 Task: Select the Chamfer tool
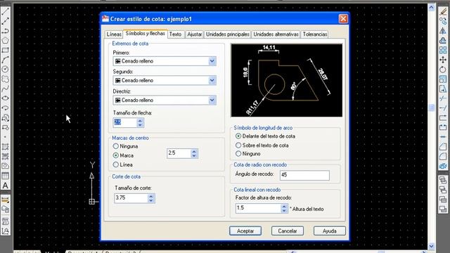pos(443,147)
